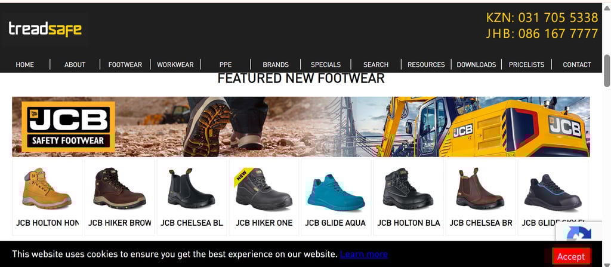Open the WORKWEAR menu item

175,65
